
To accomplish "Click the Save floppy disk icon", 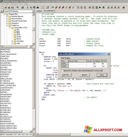I will point(13,7).
